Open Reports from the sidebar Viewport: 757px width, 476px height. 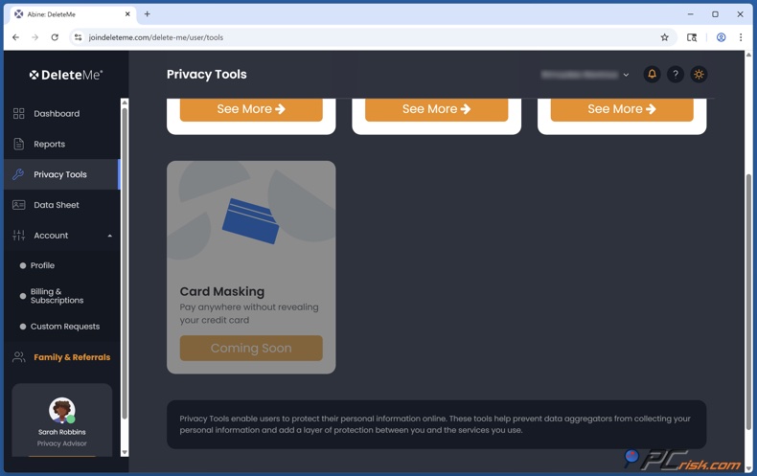(x=49, y=145)
